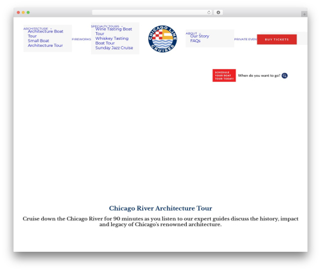Open the About menu item
The width and height of the screenshot is (321, 271).
tap(191, 33)
